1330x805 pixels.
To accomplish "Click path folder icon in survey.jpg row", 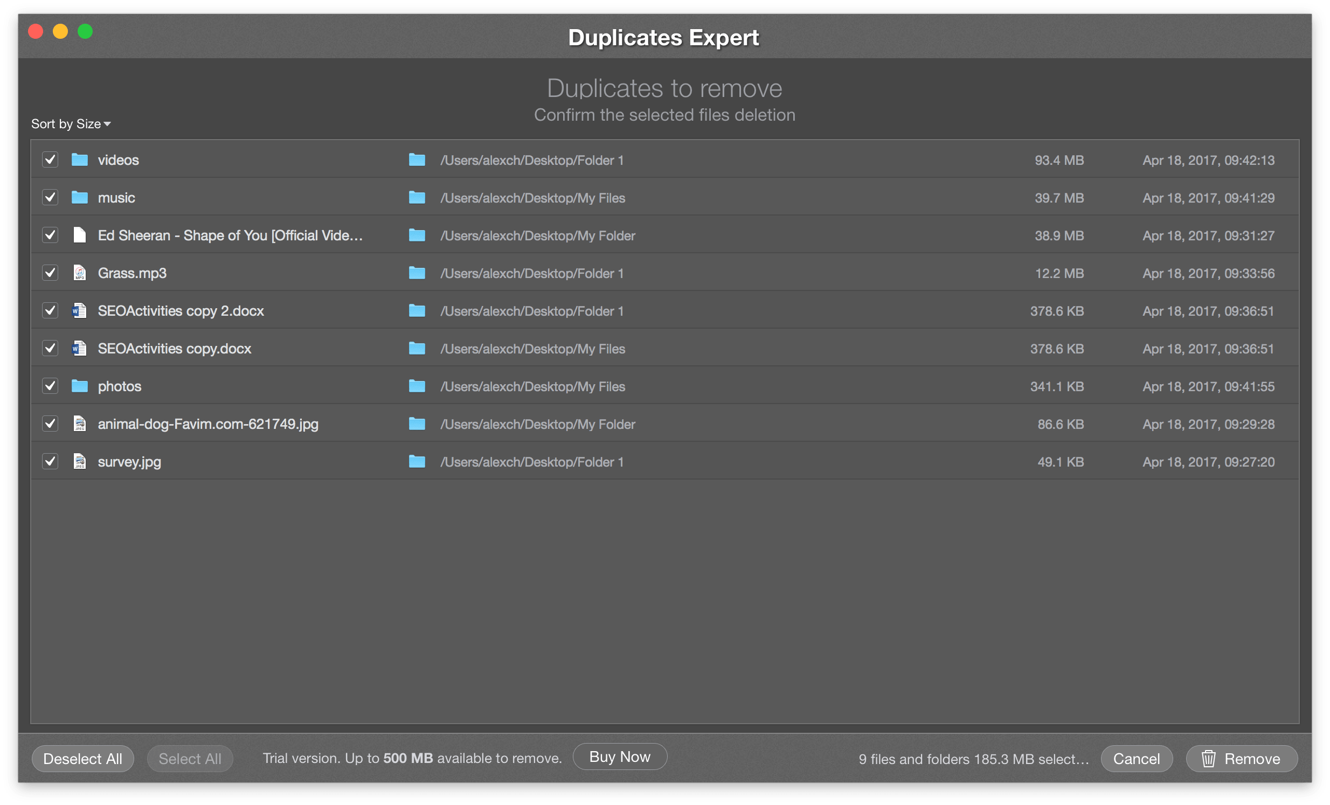I will [417, 462].
